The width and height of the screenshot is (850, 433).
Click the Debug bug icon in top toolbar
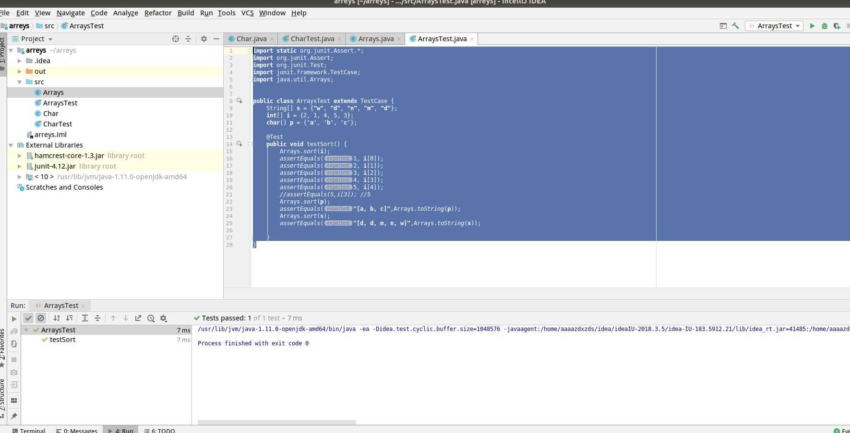(825, 26)
